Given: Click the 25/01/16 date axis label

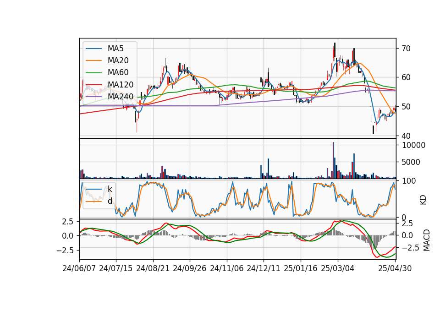Looking at the screenshot, I should click(x=301, y=268).
